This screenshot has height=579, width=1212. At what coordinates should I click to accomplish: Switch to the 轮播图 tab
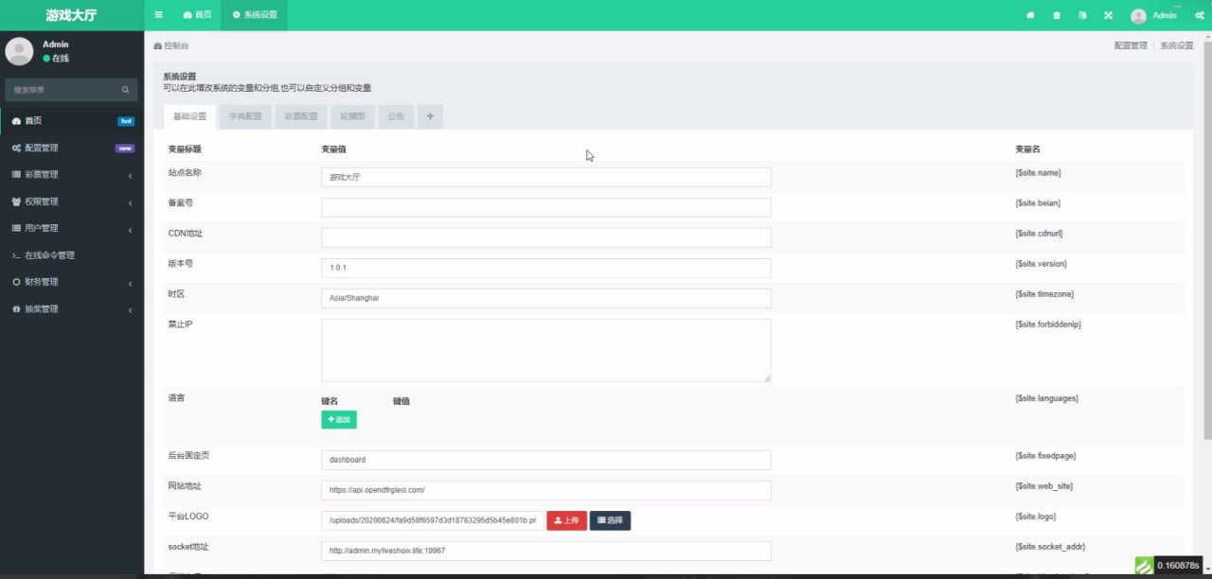[x=352, y=116]
